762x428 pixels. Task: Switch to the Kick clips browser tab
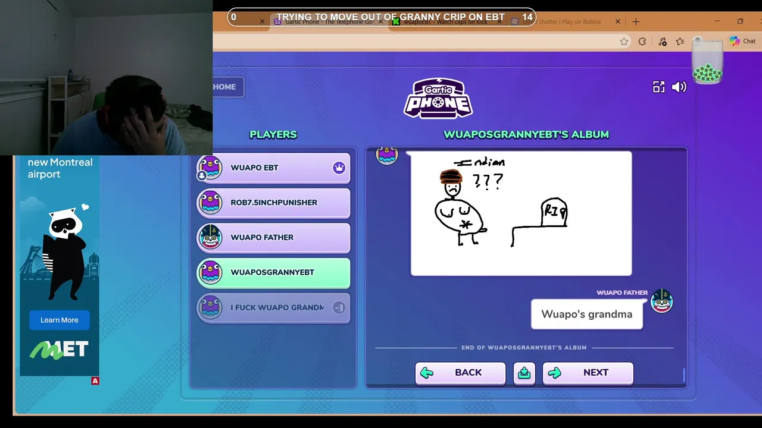446,21
